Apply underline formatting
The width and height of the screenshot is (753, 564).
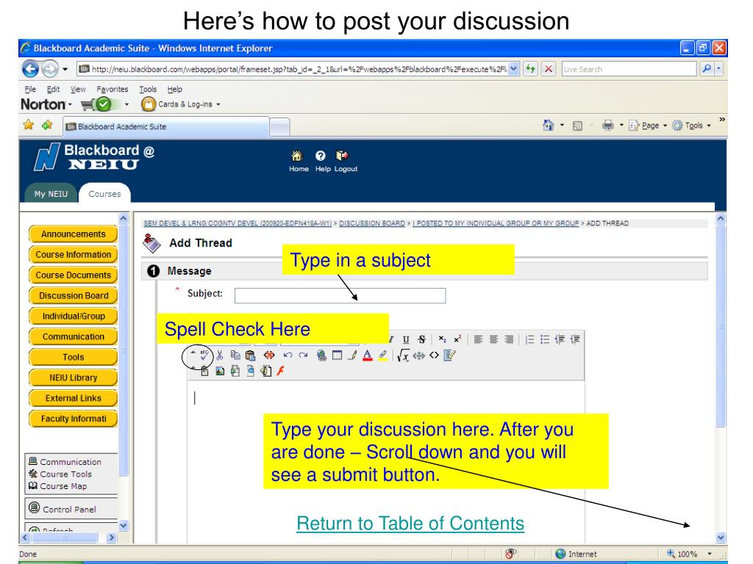coord(406,339)
